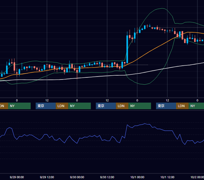Viewport: 204px width, 180px height.
Task: Click the 9/29 LDN session block
Action: click(x=62, y=106)
